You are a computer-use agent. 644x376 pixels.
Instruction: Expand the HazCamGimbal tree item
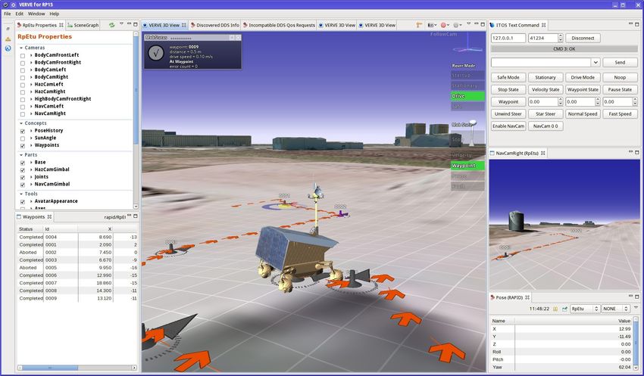31,169
